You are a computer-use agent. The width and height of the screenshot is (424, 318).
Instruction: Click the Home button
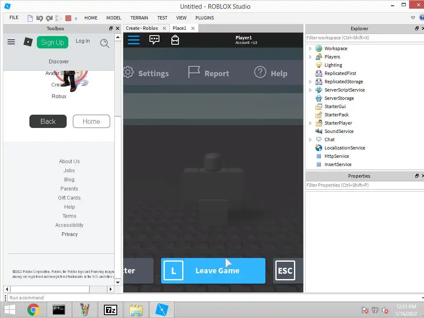click(x=92, y=121)
